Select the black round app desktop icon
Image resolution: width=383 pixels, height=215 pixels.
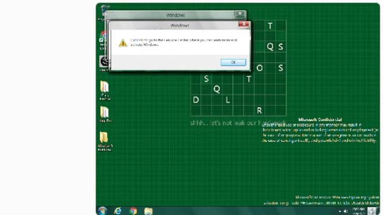[x=104, y=63]
